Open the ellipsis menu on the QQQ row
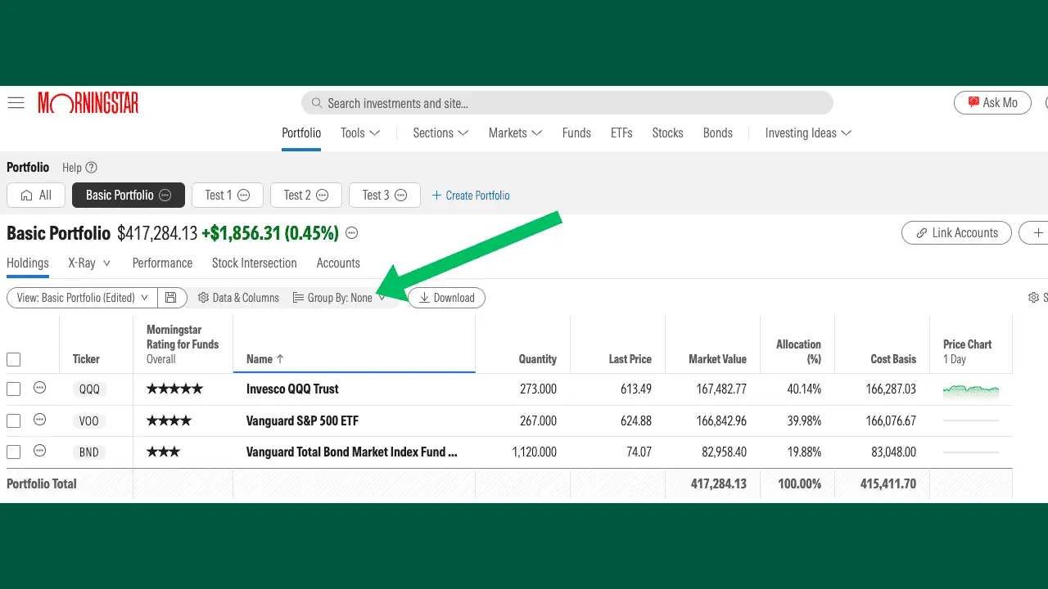This screenshot has height=589, width=1048. point(39,389)
